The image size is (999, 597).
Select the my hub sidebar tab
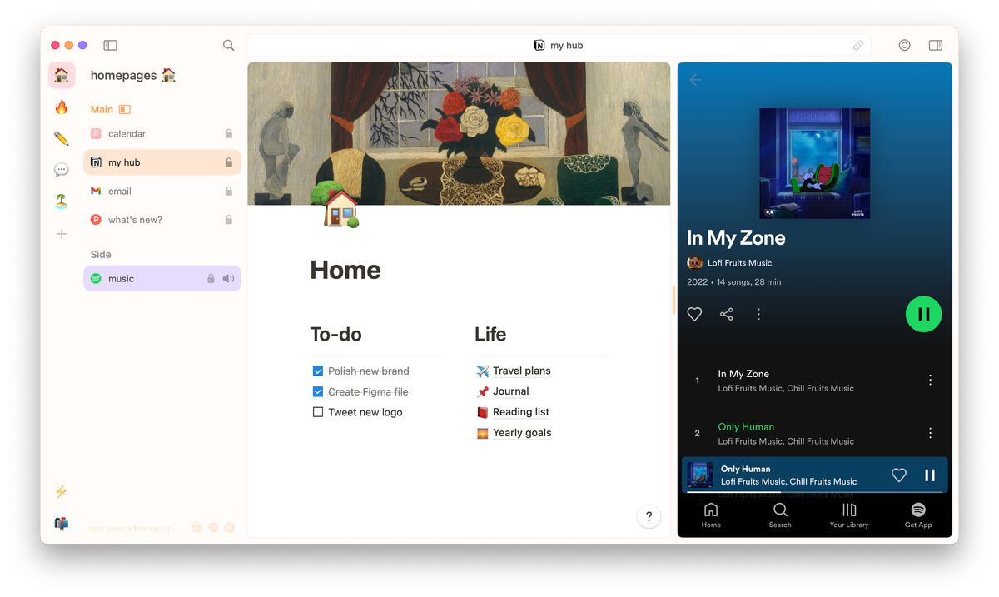pyautogui.click(x=162, y=162)
